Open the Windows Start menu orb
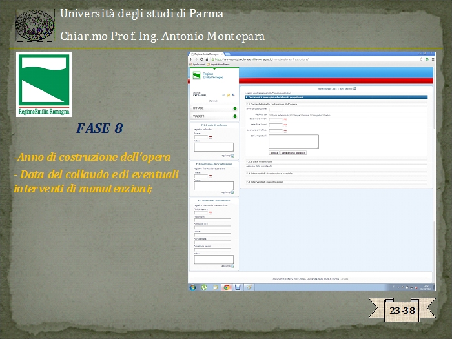The width and height of the screenshot is (452, 339). pos(193,287)
